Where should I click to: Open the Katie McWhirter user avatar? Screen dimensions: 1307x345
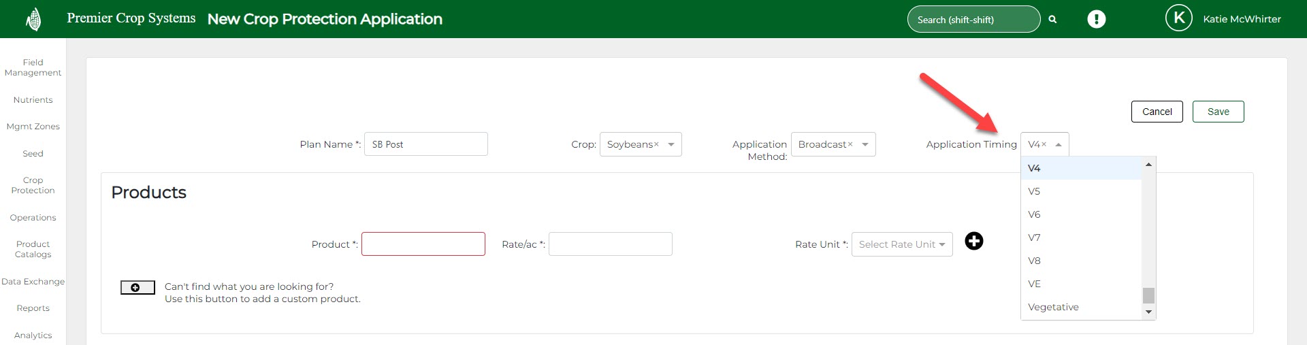pos(1178,18)
